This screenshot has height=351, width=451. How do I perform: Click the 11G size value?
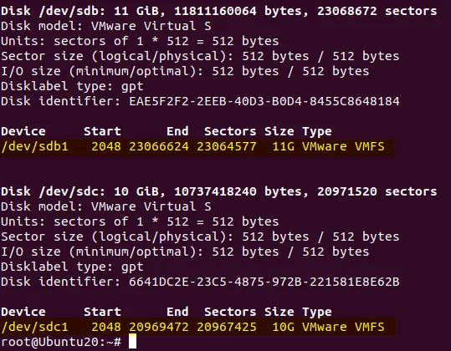[x=284, y=146]
